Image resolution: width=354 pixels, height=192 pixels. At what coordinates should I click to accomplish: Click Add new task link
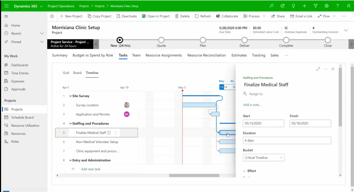pyautogui.click(x=91, y=169)
